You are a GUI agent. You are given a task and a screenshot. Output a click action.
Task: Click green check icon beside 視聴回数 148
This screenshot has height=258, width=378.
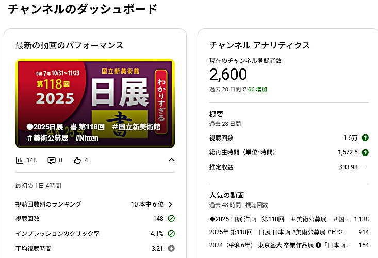tap(171, 219)
